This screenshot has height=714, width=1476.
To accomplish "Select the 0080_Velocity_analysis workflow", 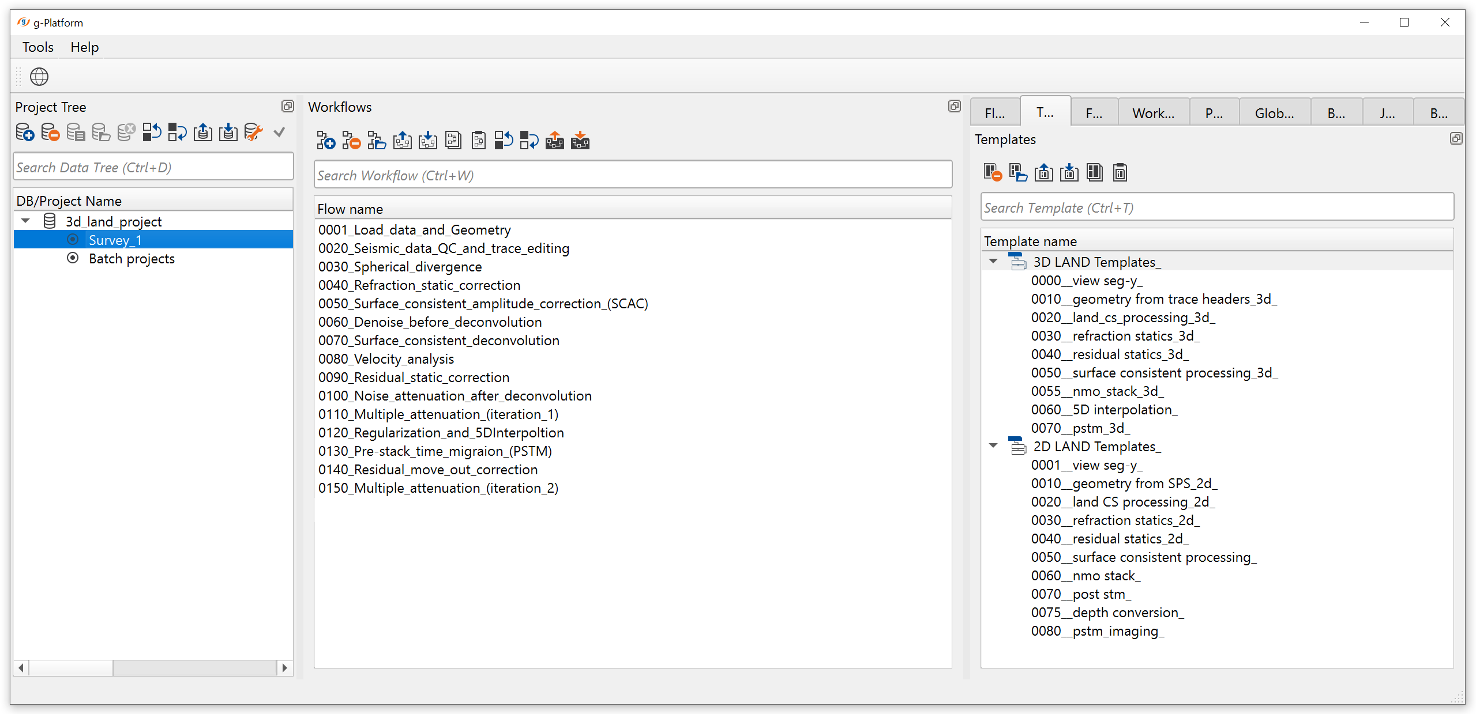I will point(386,359).
